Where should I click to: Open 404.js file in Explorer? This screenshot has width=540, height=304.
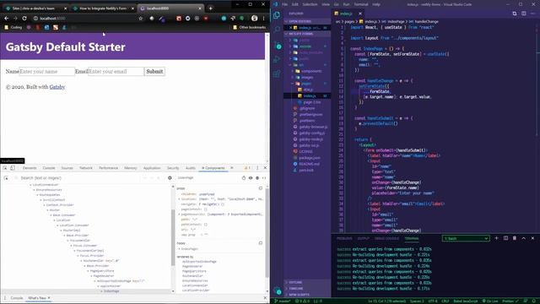pyautogui.click(x=308, y=90)
